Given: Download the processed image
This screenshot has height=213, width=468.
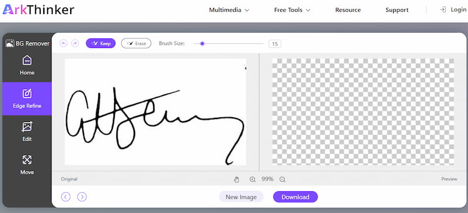Looking at the screenshot, I should click(295, 197).
